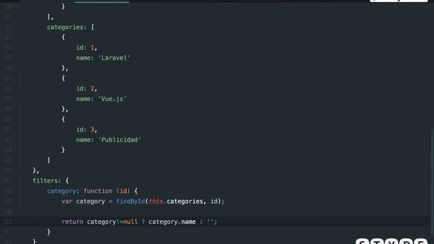This screenshot has height=244, width=434.
Task: Click the findById function call
Action: 130,201
